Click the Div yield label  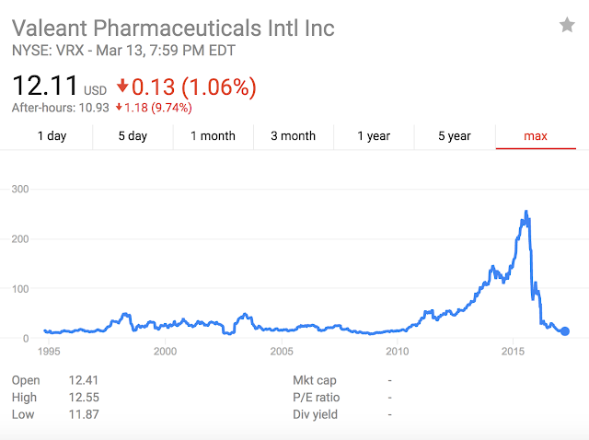(315, 415)
